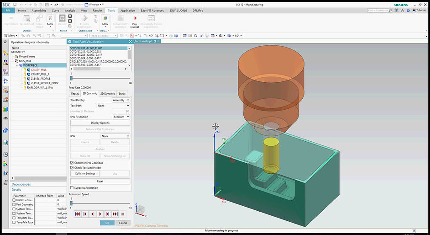Screen dimensions: 430x235
Task: Check the Blank Geom parameter checkbox
Action: pos(14,200)
